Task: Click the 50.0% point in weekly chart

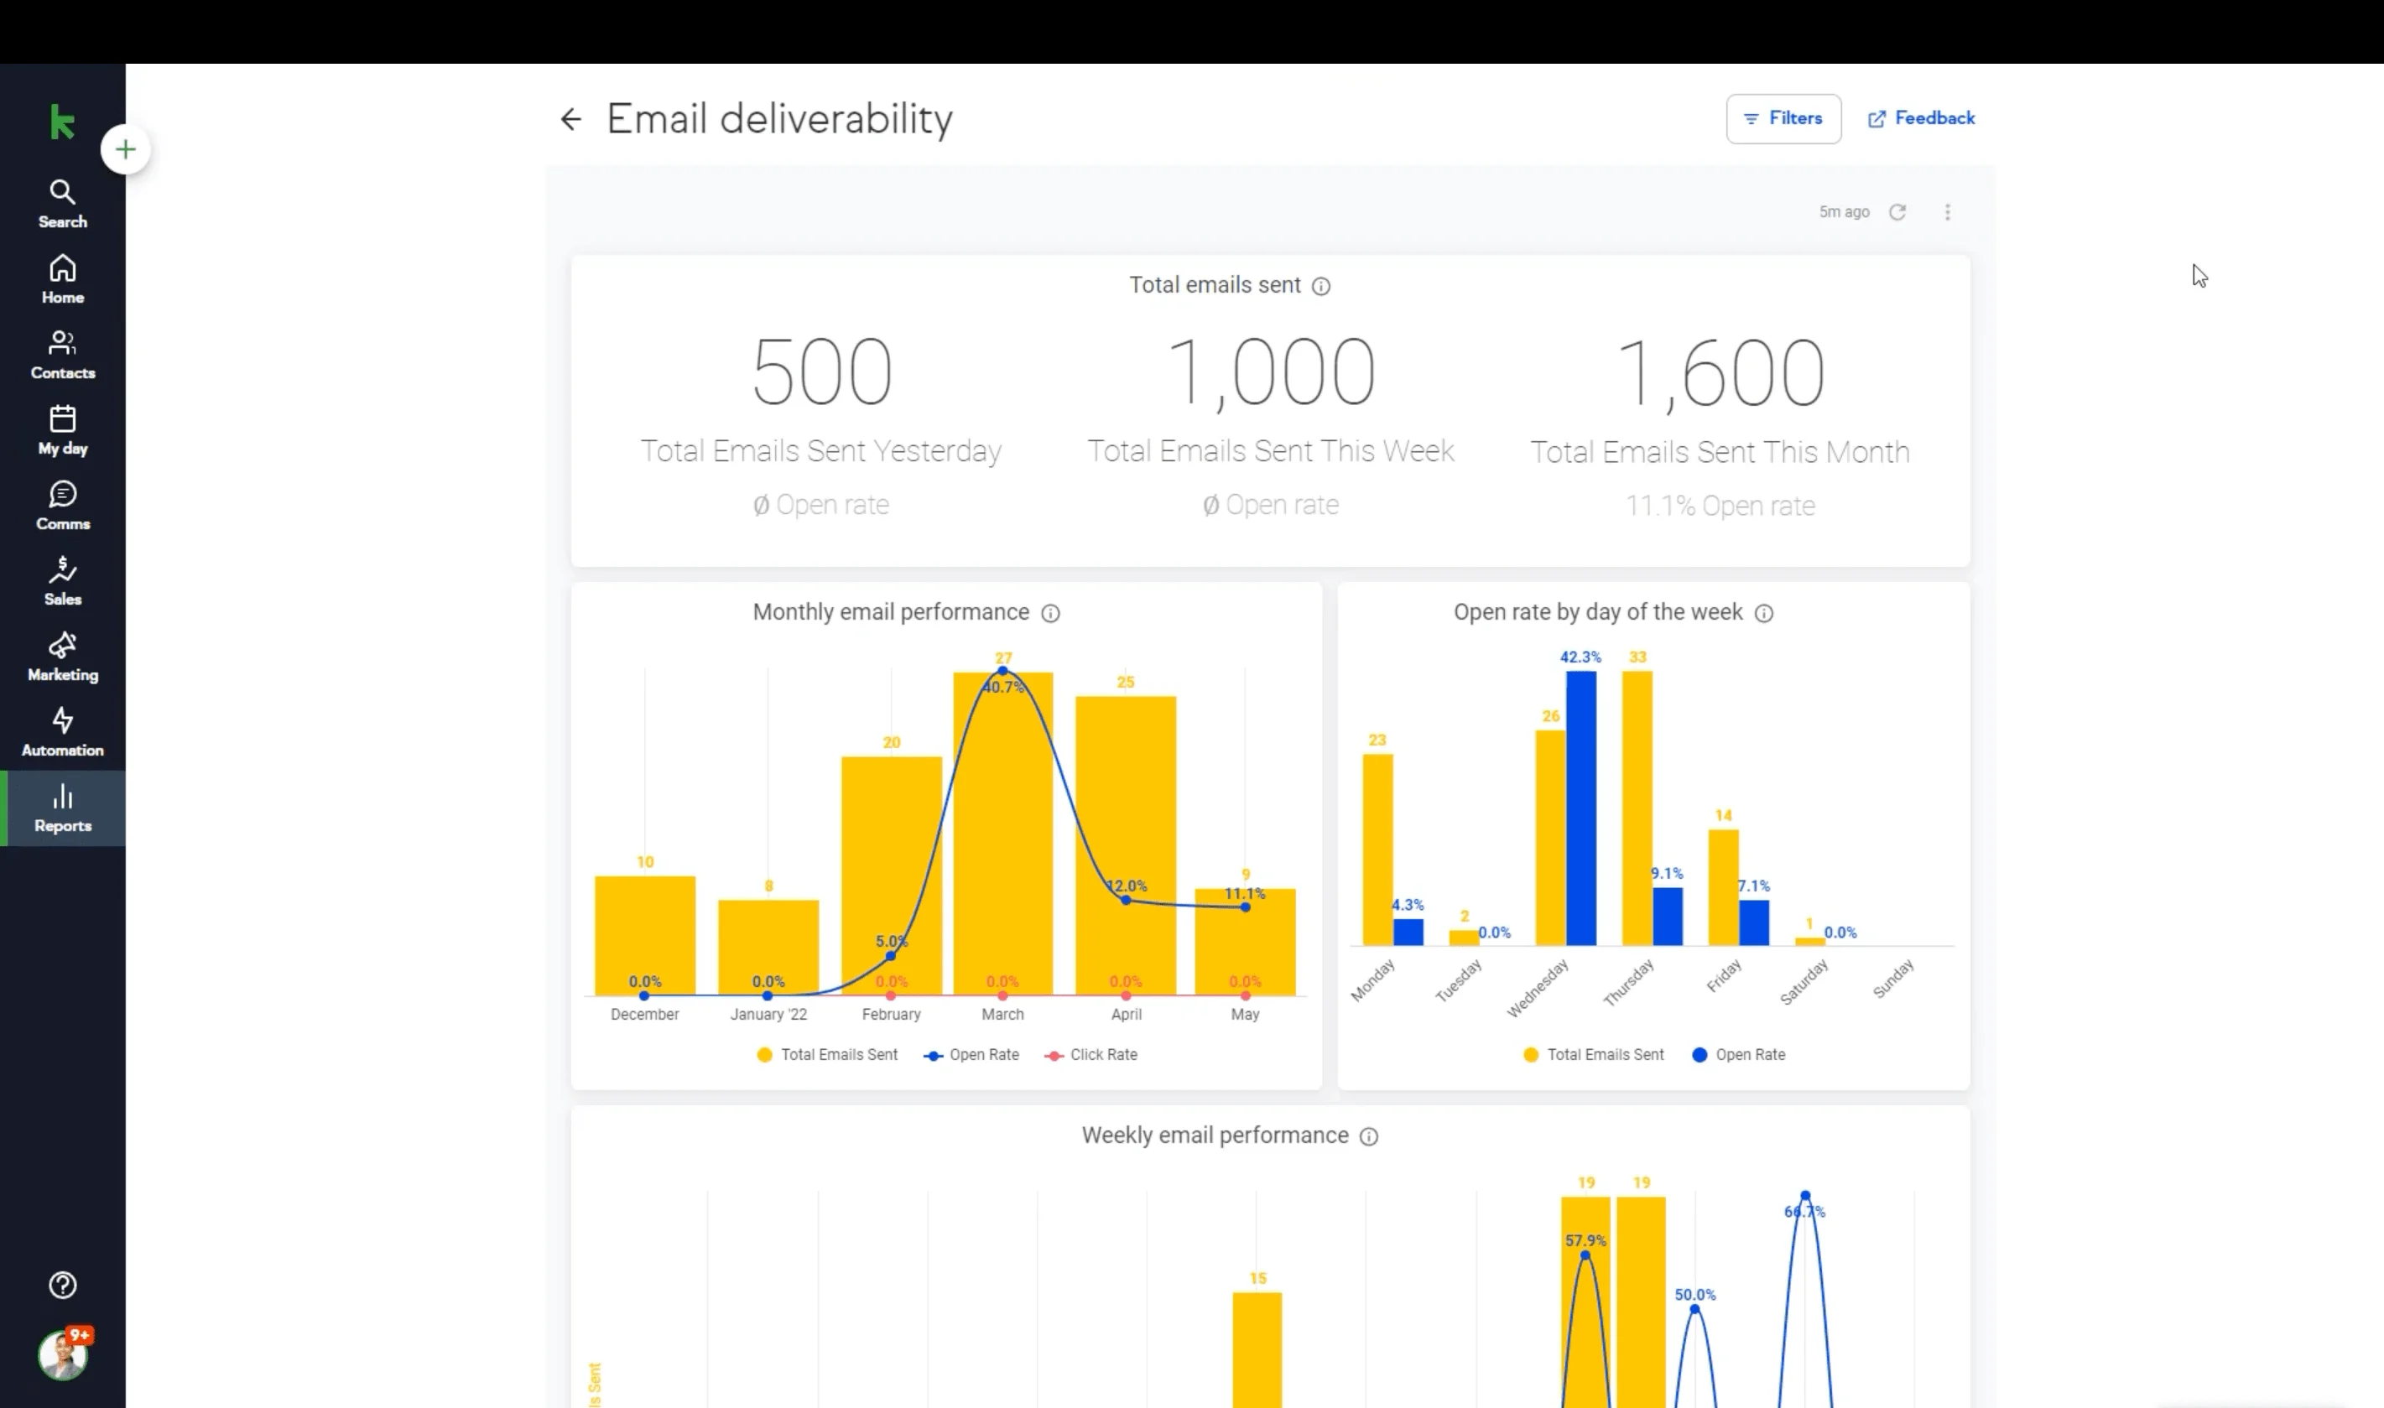Action: click(x=1695, y=1309)
